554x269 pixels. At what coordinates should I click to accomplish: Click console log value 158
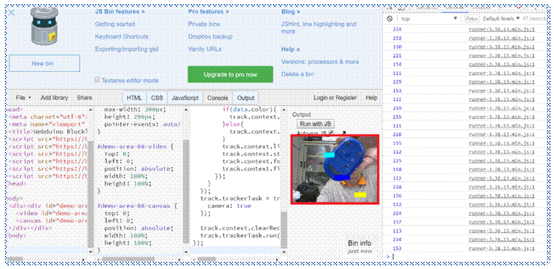[397, 169]
